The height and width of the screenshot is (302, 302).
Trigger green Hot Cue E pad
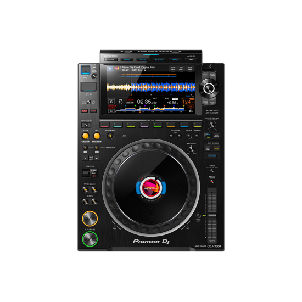coord(158,125)
